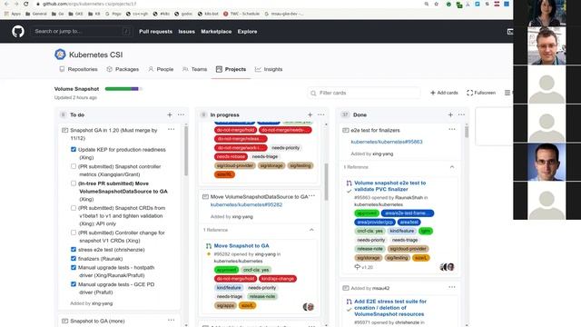The image size is (581, 327).
Task: Go to Pull requests in header
Action: coord(155,32)
